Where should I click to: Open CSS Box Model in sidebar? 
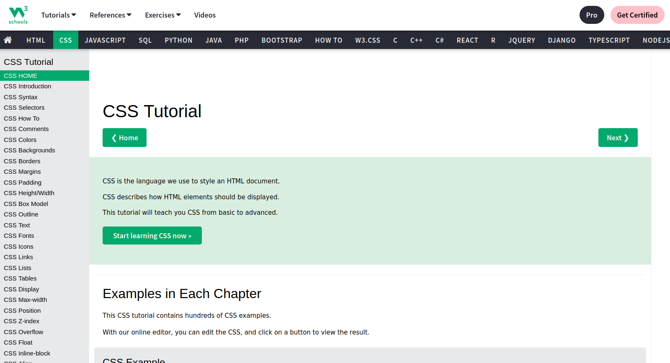[x=44, y=204]
